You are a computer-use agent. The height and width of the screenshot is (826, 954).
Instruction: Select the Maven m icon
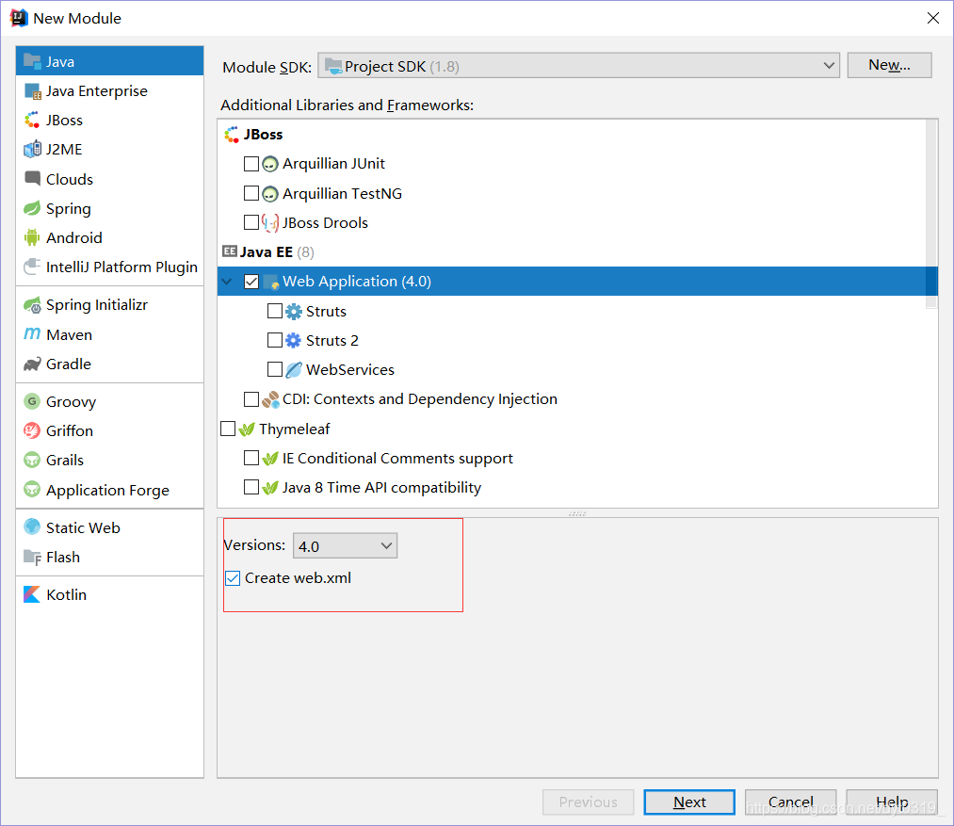32,334
